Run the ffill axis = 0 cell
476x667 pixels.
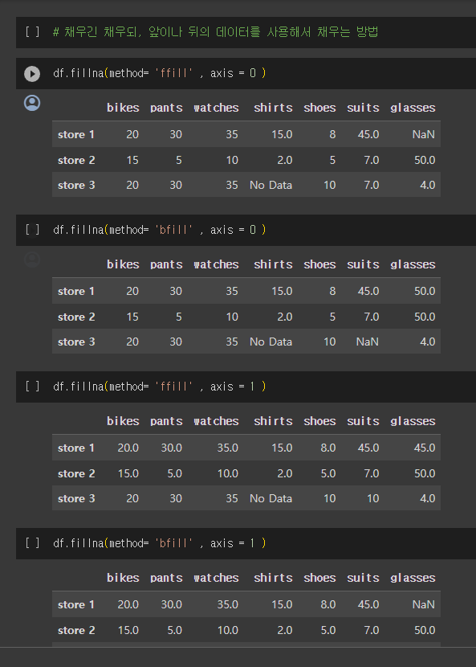pos(32,74)
